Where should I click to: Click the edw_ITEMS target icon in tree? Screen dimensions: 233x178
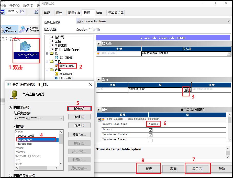coord(57,65)
